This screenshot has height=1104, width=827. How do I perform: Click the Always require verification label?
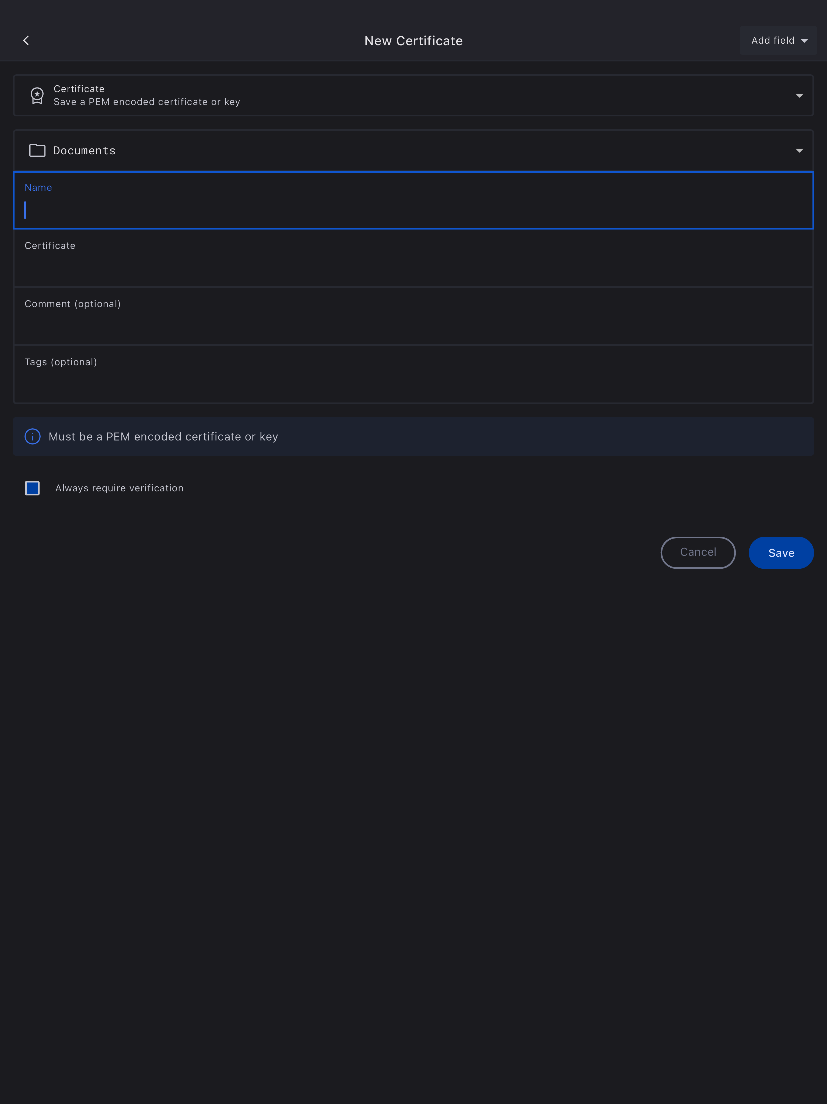(x=119, y=488)
